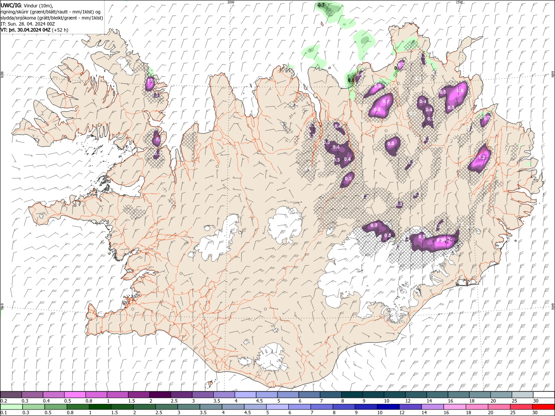Pick the deep blue 10 rain legend swatch
Viewport: 555px width, 416px height.
point(388,407)
